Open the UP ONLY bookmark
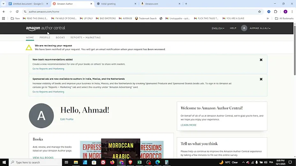This screenshot has width=296, height=166. (x=86, y=18)
